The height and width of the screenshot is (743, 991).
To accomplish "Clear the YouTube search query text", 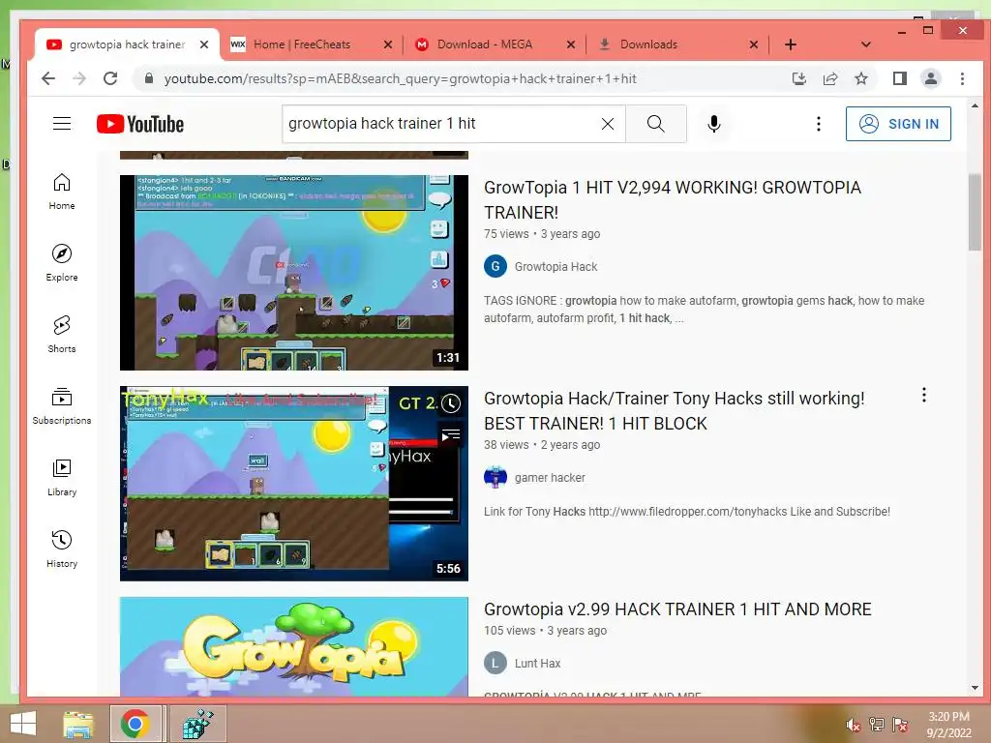I will [608, 124].
